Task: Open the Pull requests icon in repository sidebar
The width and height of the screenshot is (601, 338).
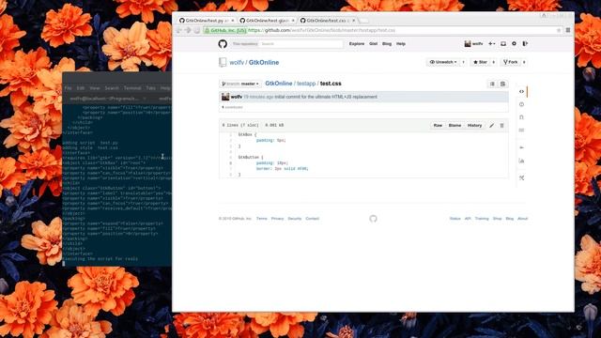Action: (521, 117)
